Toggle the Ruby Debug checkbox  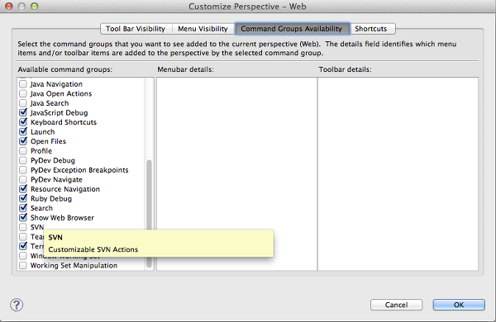coord(23,198)
